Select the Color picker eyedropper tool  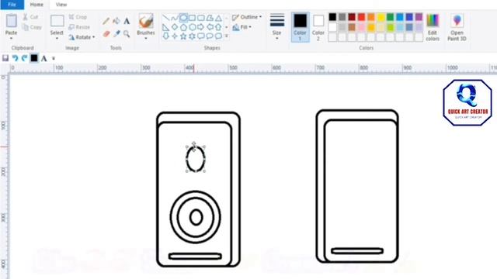(116, 33)
